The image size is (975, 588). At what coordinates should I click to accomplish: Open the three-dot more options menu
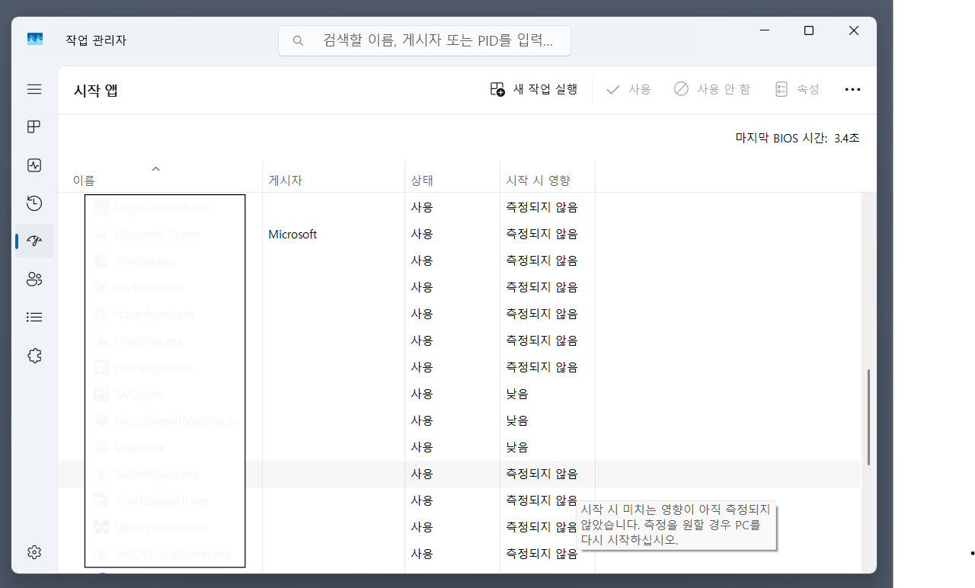pyautogui.click(x=852, y=89)
